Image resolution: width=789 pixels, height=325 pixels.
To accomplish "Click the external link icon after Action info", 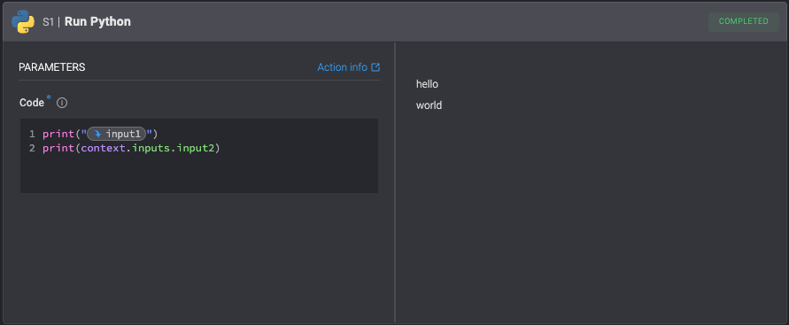I will coord(375,67).
